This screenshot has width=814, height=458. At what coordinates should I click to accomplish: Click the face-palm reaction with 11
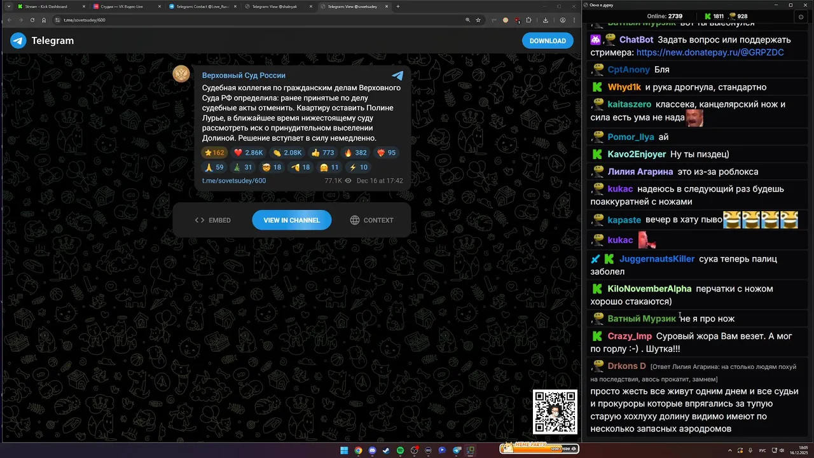[x=329, y=167]
